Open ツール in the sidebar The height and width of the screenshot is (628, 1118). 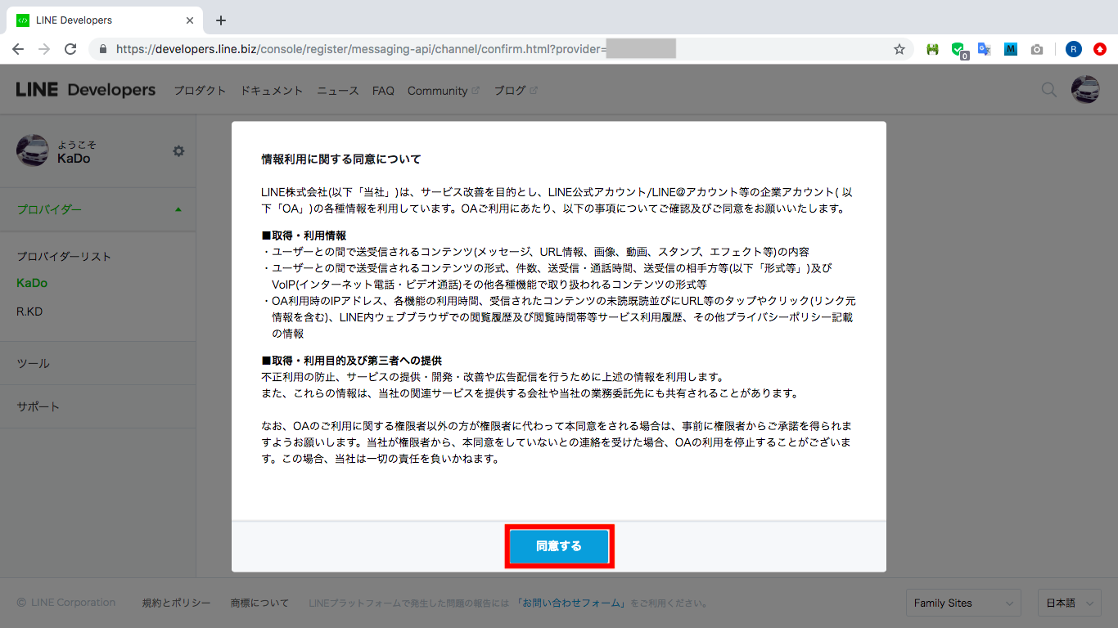[x=98, y=363]
